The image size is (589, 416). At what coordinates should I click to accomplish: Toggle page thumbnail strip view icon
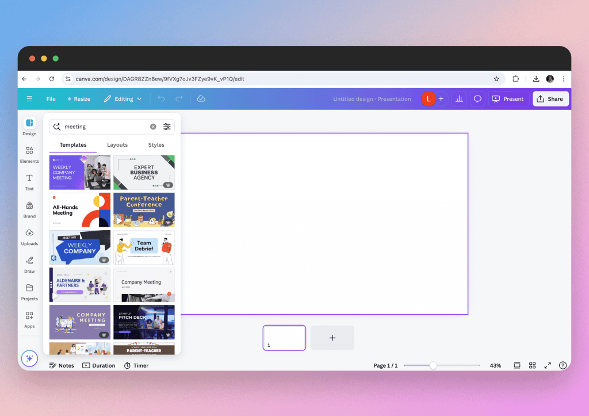pos(517,365)
